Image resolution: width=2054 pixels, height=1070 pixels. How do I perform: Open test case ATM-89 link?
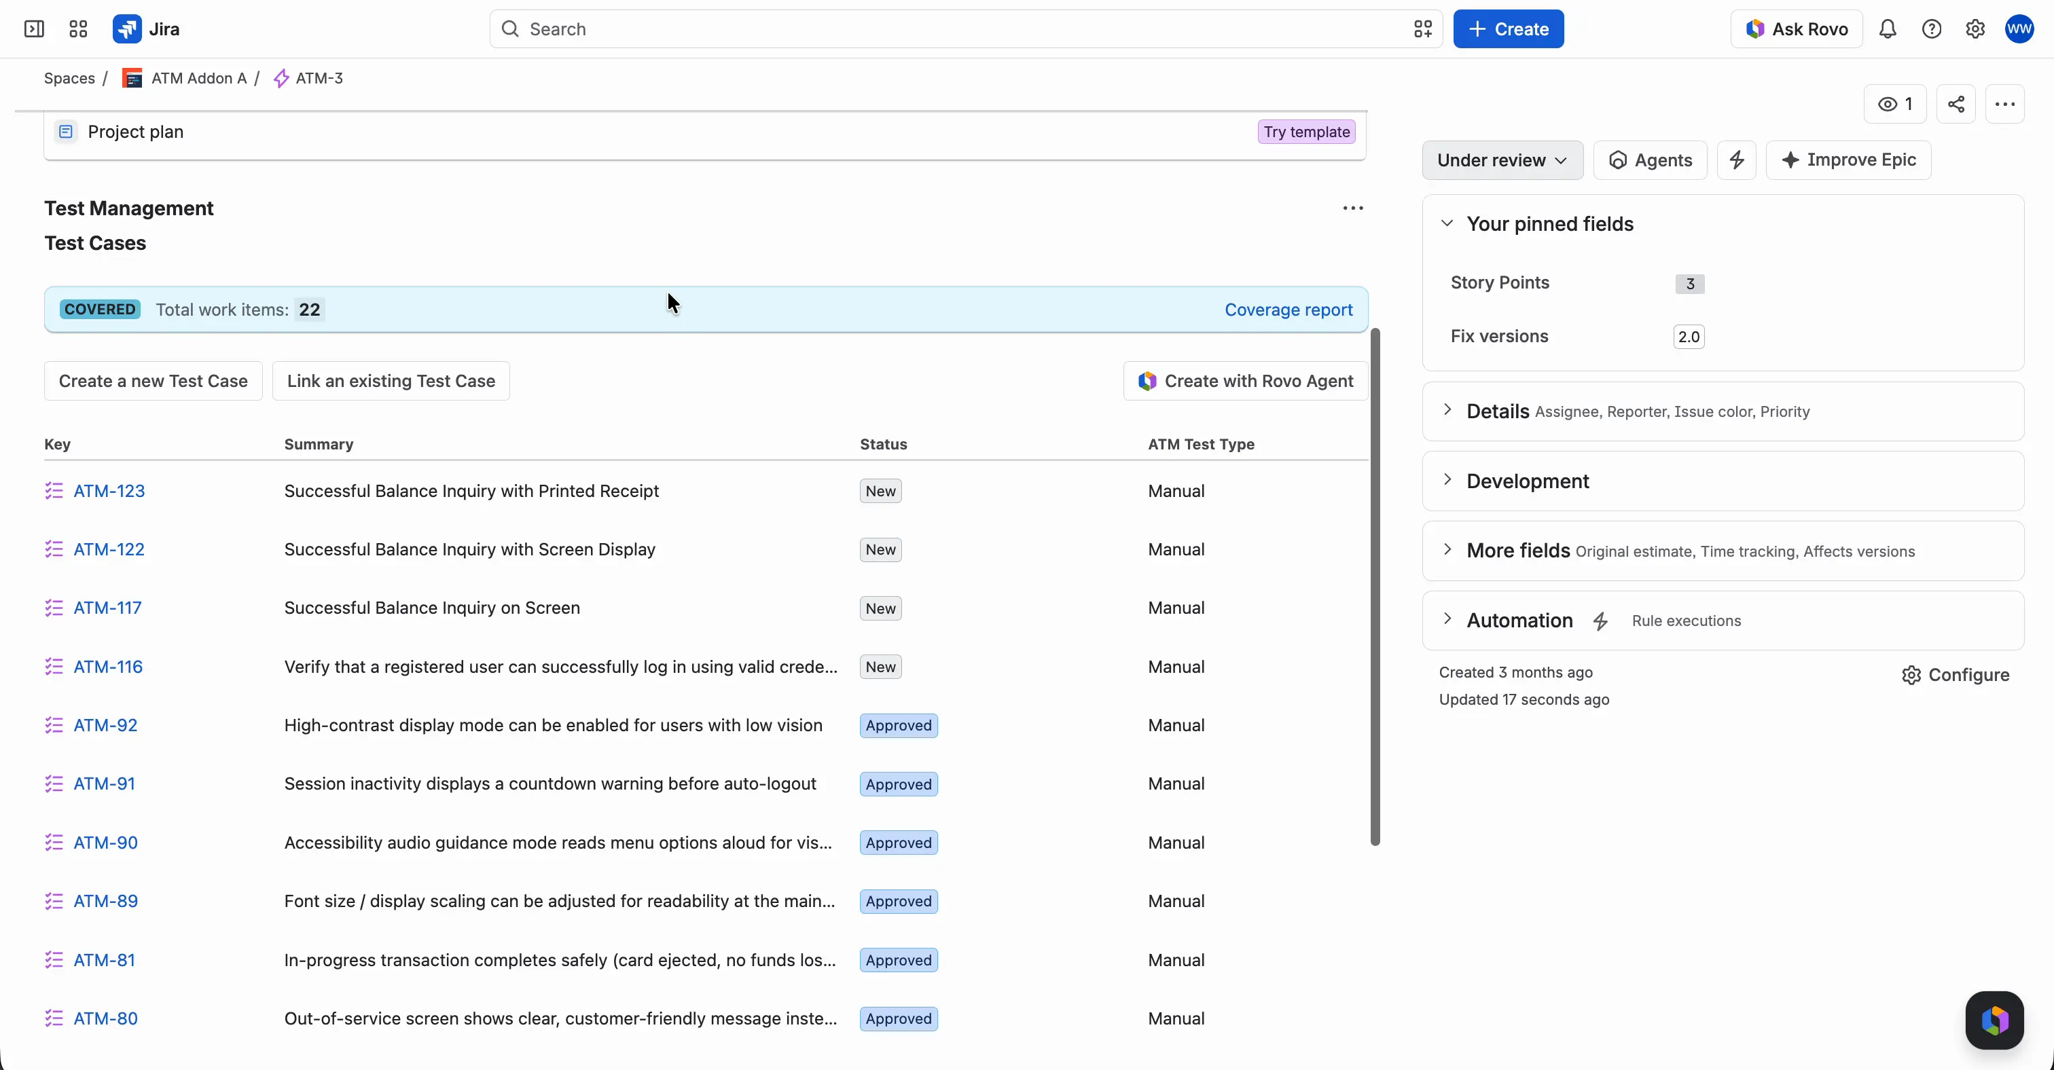(x=106, y=901)
